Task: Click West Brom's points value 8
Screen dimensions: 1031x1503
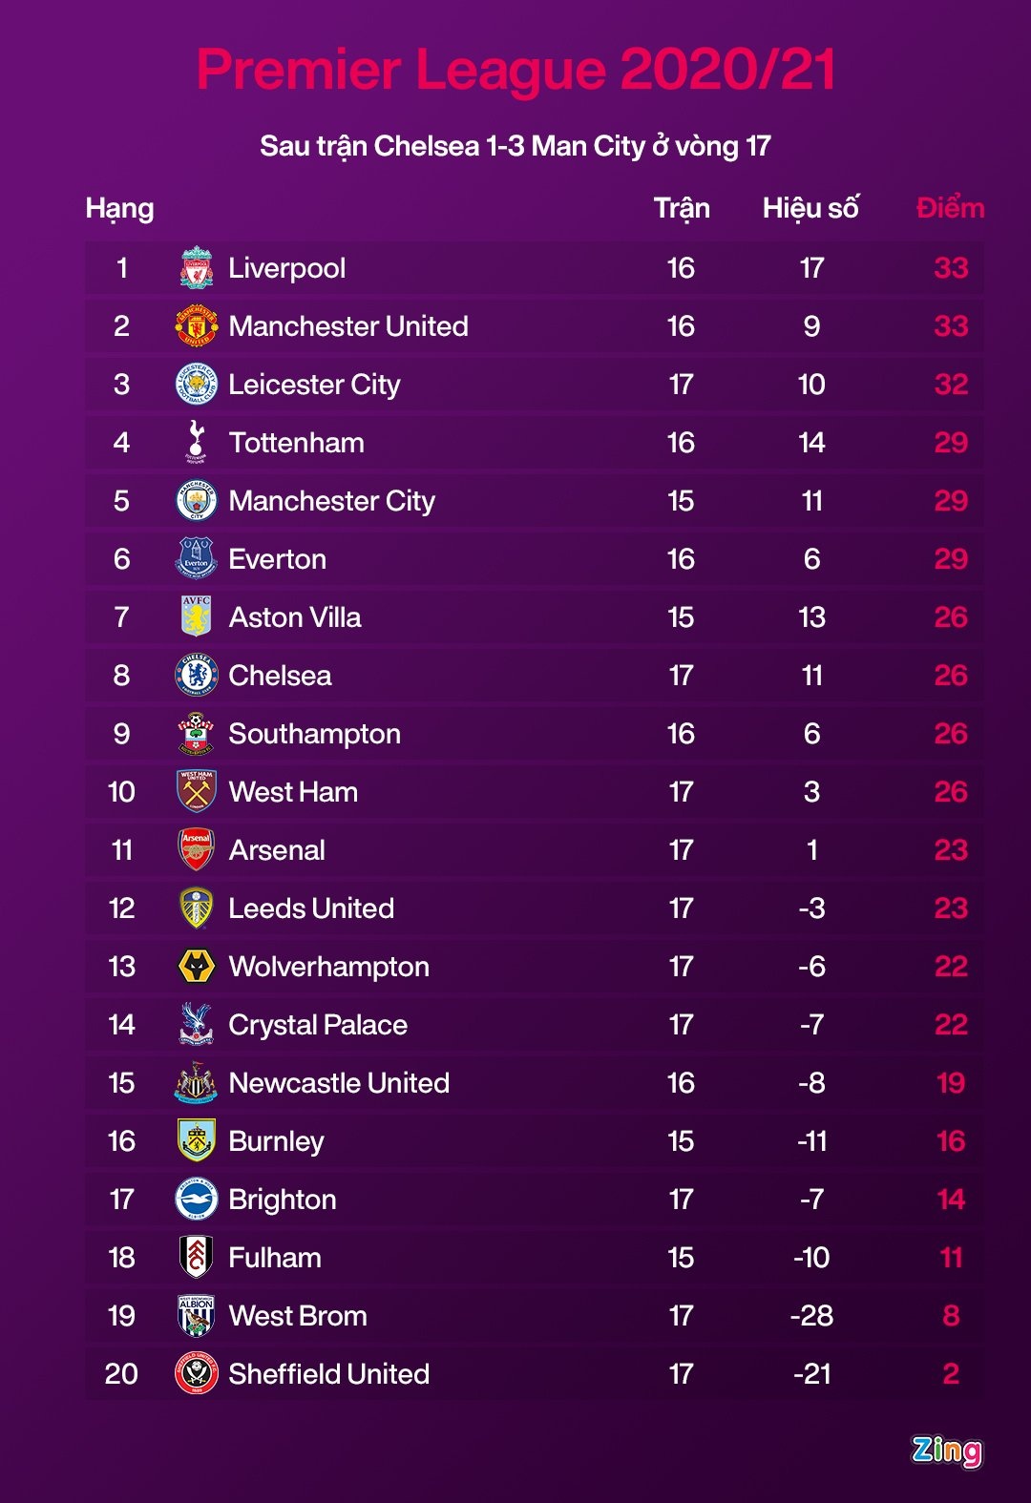Action: click(951, 1316)
